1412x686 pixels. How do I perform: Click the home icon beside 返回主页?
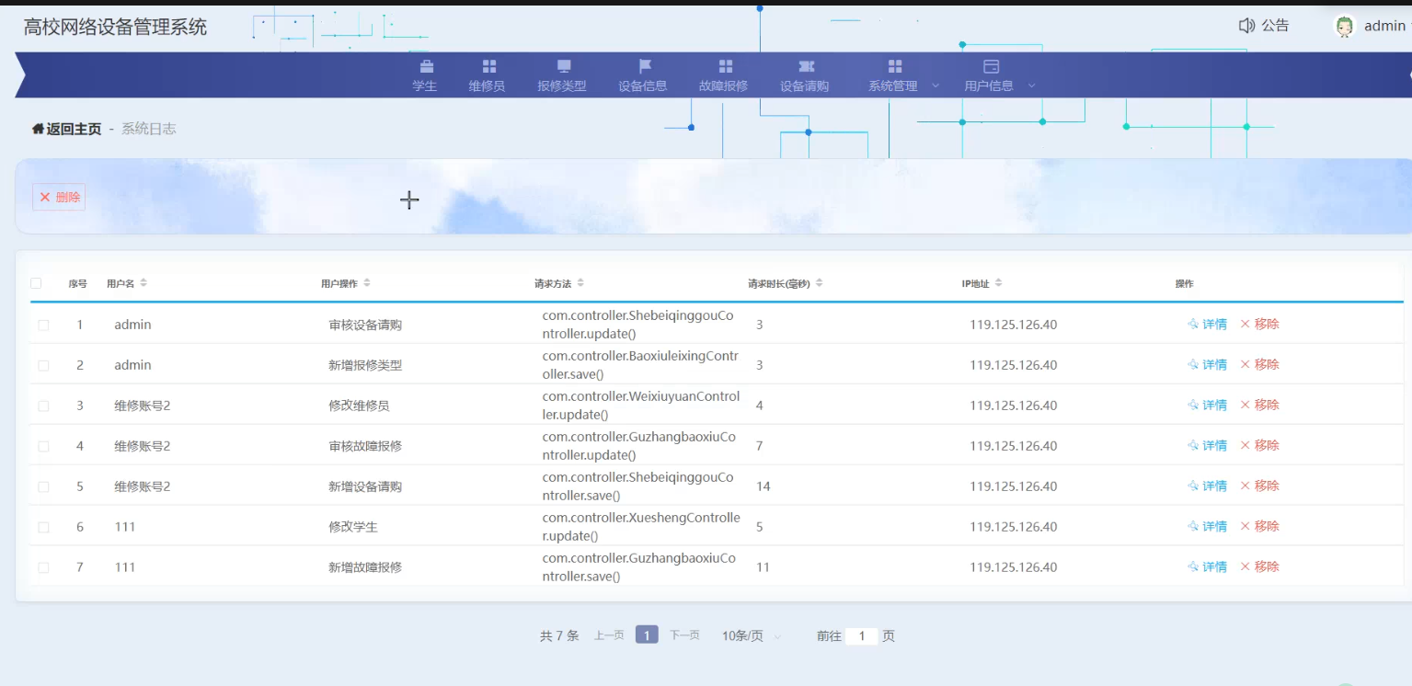click(38, 129)
